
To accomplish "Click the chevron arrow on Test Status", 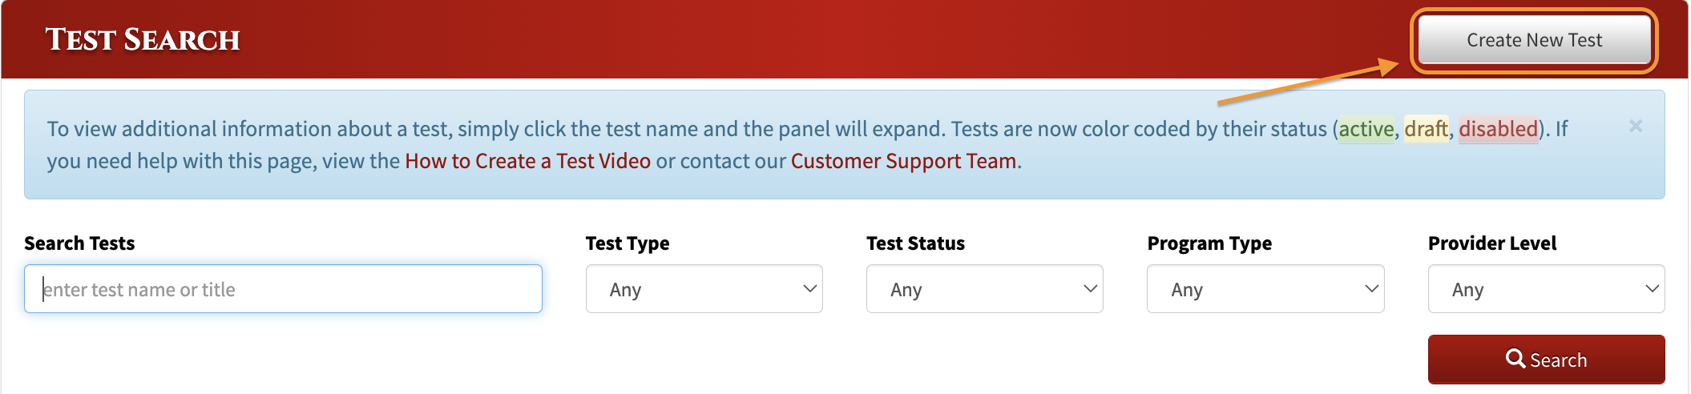I will pos(1091,288).
